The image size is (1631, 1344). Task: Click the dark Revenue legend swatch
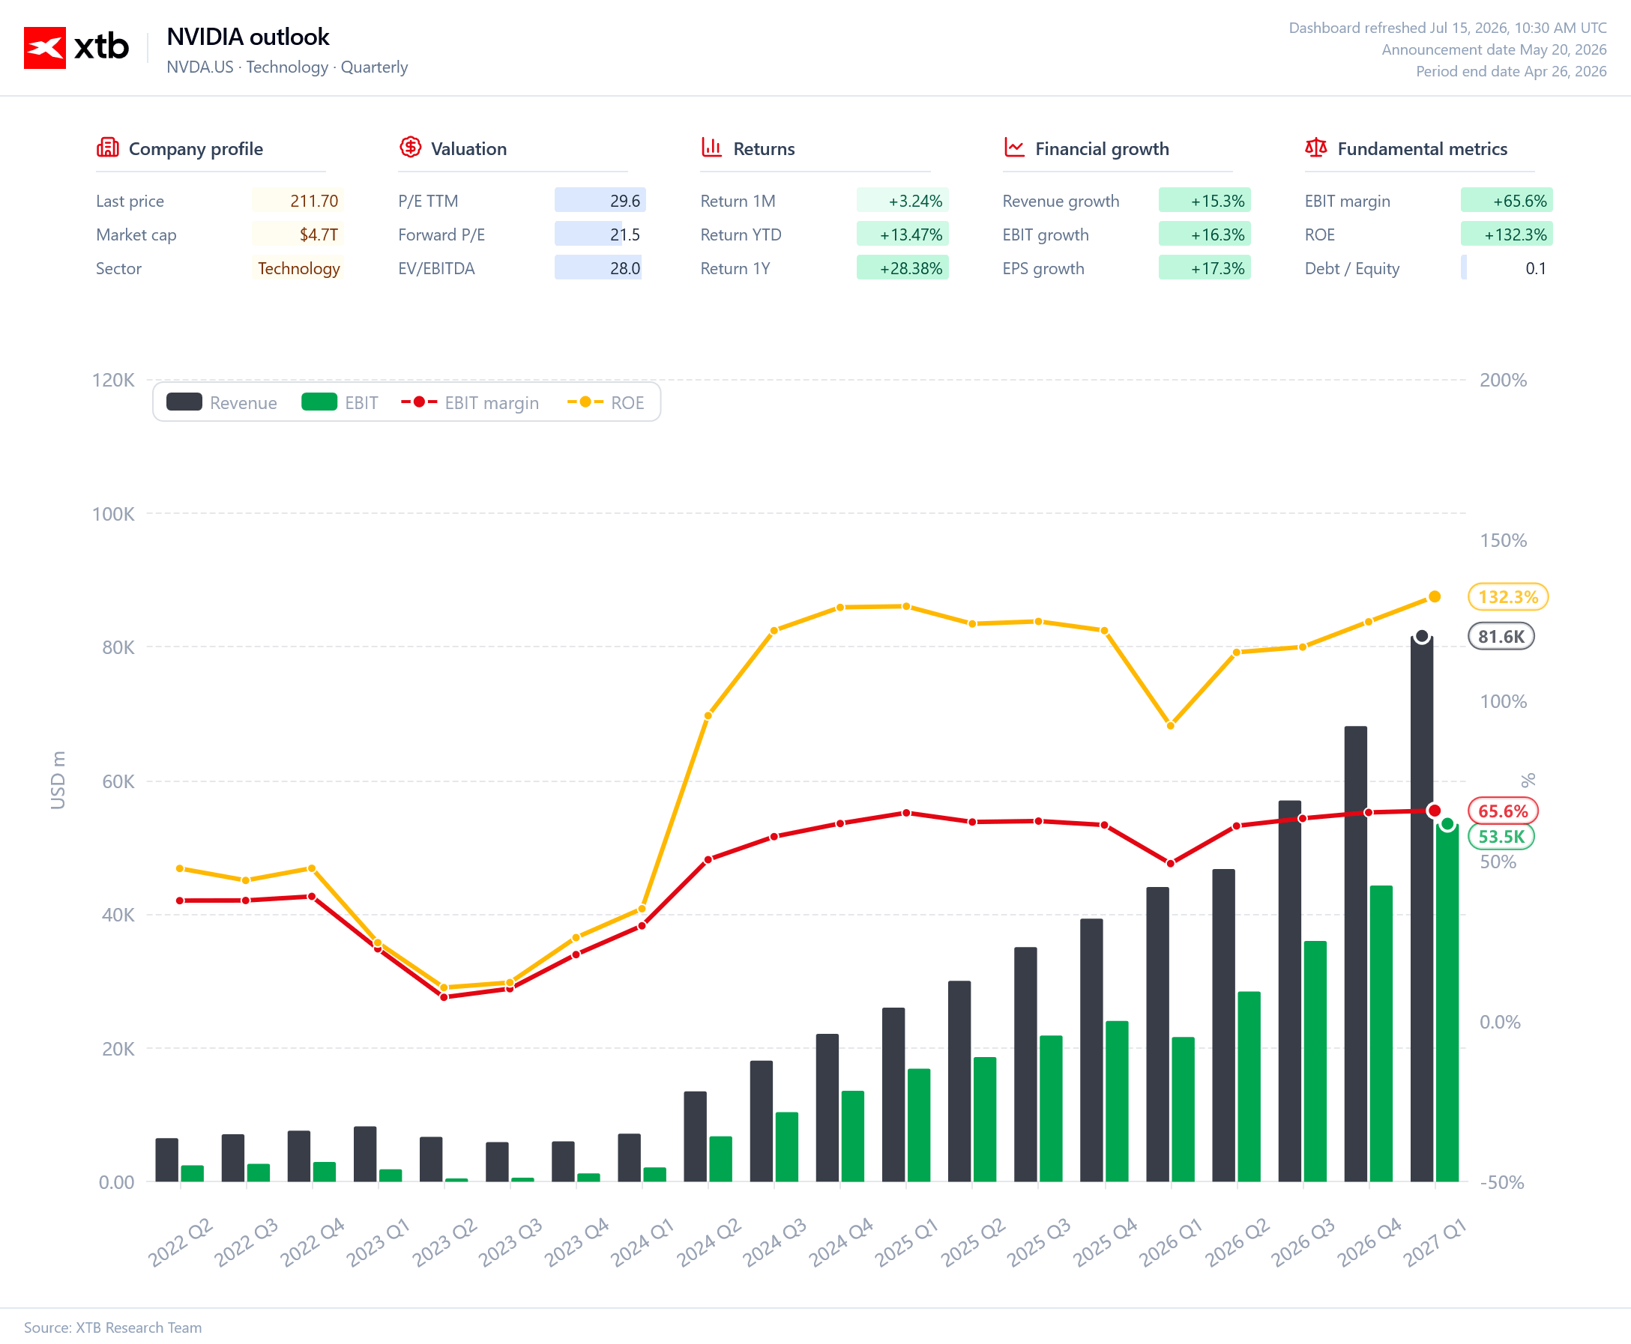point(184,402)
